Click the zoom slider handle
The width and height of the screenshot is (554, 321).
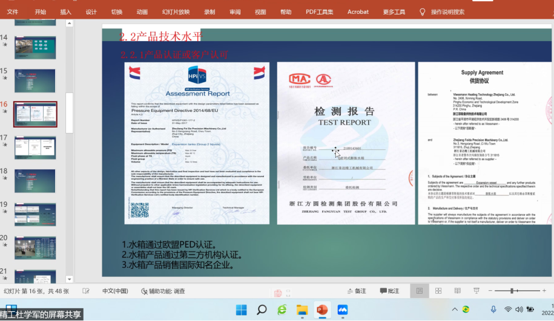pos(512,291)
